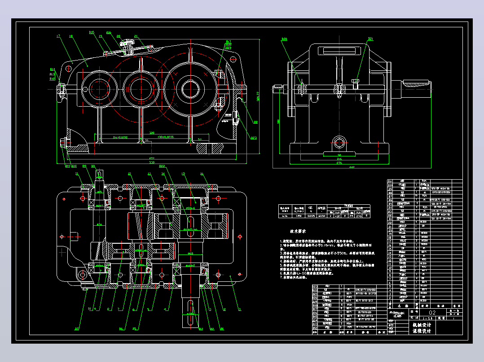Select the 530 overall length dimension
484x362 pixels.
click(152, 162)
